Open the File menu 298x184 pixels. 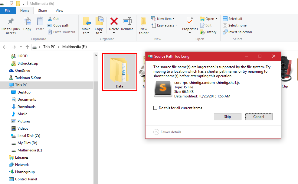click(8, 10)
